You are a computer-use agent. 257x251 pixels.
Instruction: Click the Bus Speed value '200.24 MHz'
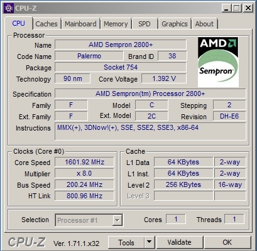pyautogui.click(x=84, y=184)
